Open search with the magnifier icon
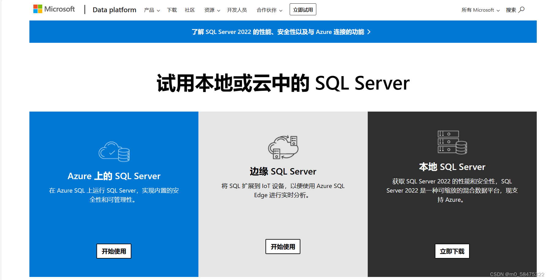 [522, 10]
